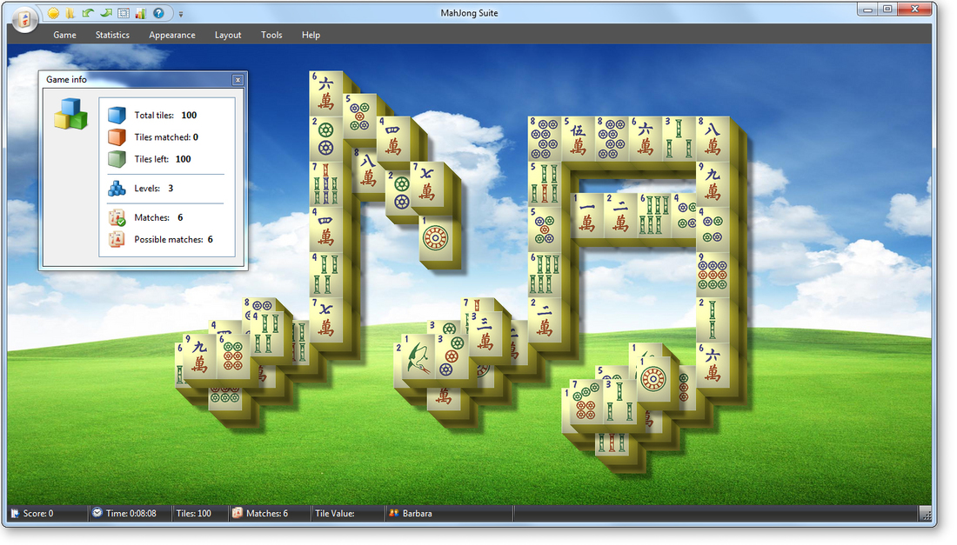Click the 'Possible matches: 6' text
The height and width of the screenshot is (545, 957).
[173, 240]
